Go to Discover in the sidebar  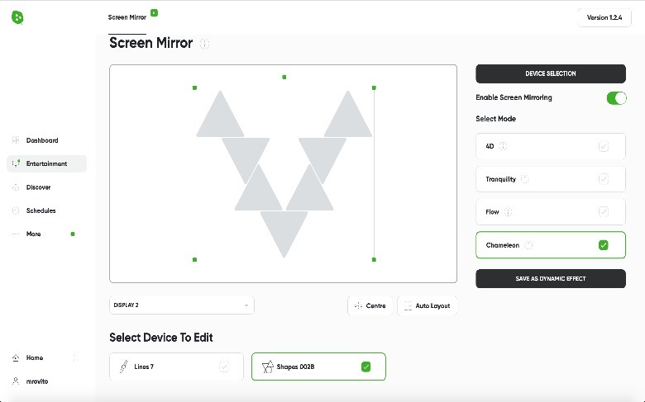coord(47,187)
